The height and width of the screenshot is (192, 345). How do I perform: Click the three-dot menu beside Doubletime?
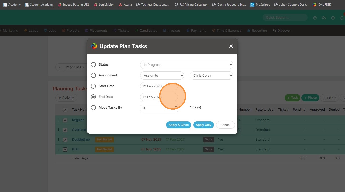click(58, 139)
